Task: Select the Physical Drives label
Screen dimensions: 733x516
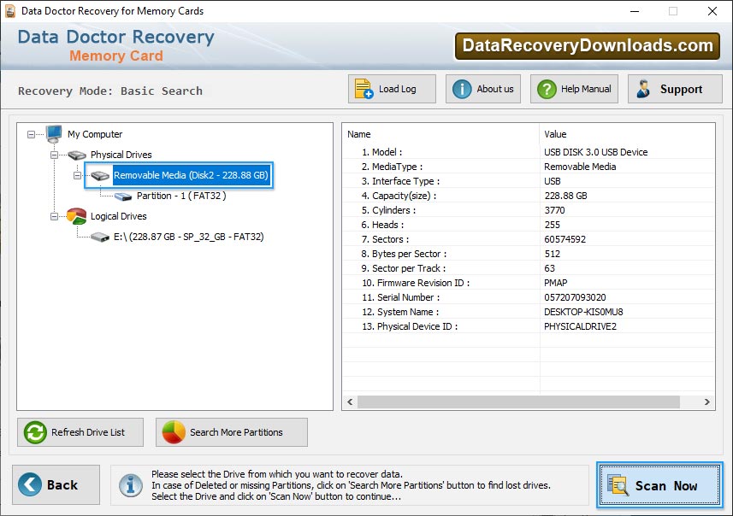Action: (x=121, y=155)
